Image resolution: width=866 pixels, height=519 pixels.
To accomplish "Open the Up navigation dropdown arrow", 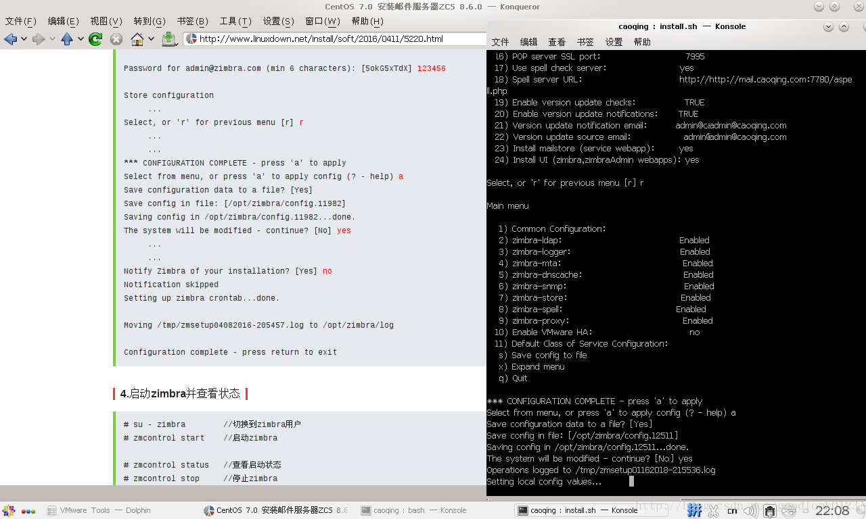I will 81,39.
